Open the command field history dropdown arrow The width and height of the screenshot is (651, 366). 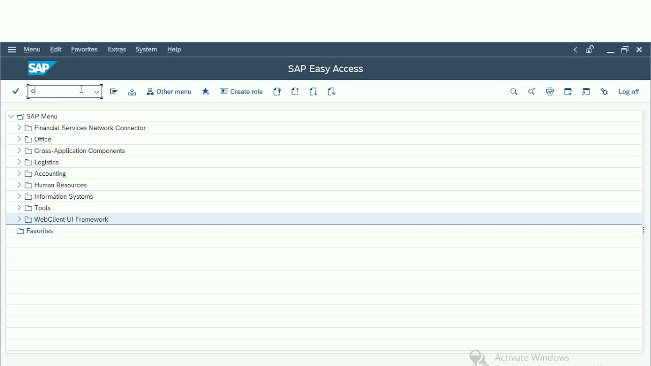(x=96, y=91)
